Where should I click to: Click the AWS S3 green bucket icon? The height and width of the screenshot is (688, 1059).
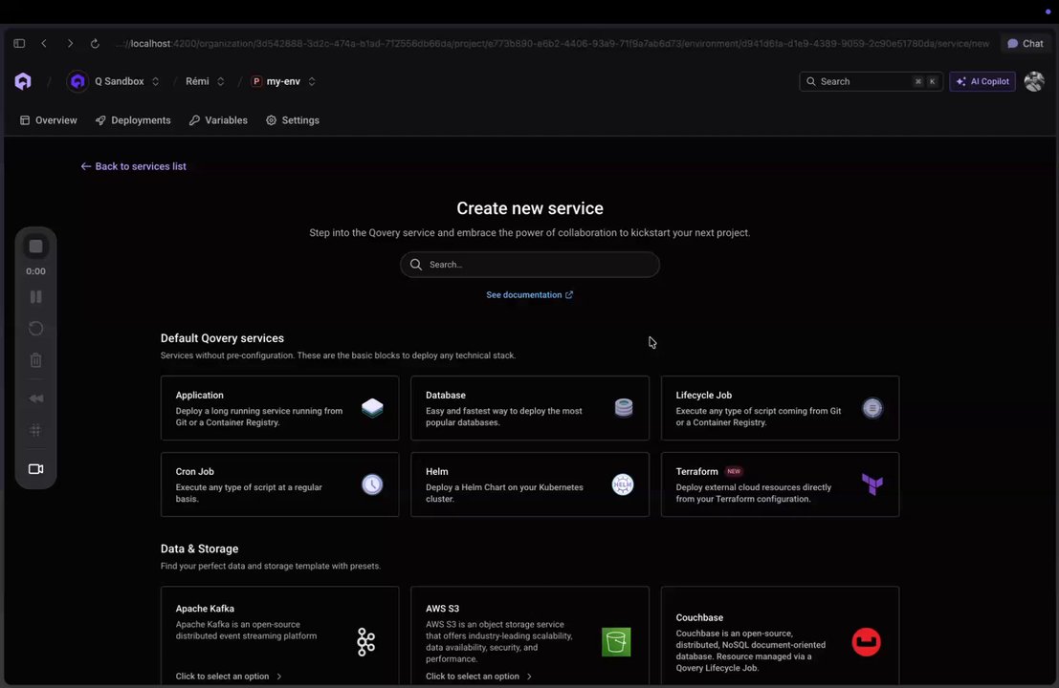(x=616, y=641)
